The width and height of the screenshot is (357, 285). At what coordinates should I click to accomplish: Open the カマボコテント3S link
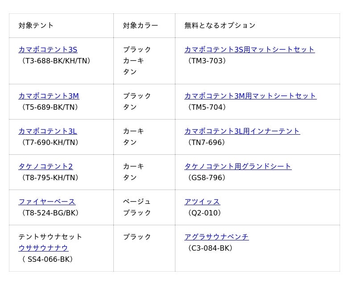tap(48, 50)
